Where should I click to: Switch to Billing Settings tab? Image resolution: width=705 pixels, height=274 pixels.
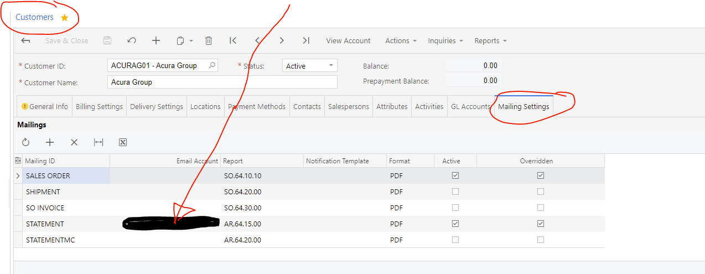point(99,106)
